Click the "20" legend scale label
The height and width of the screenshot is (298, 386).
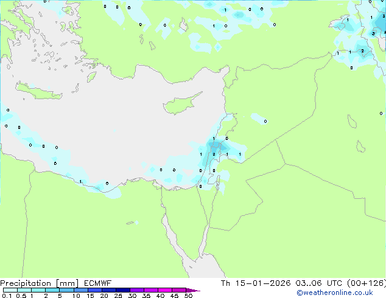click(104, 296)
